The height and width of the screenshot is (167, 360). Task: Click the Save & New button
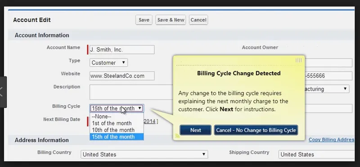coord(171,20)
